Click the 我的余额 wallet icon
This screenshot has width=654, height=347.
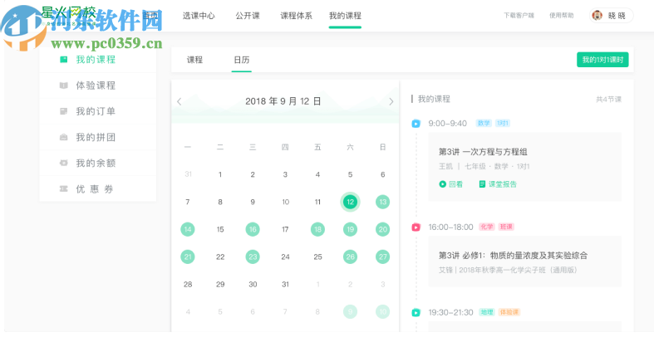tap(63, 163)
